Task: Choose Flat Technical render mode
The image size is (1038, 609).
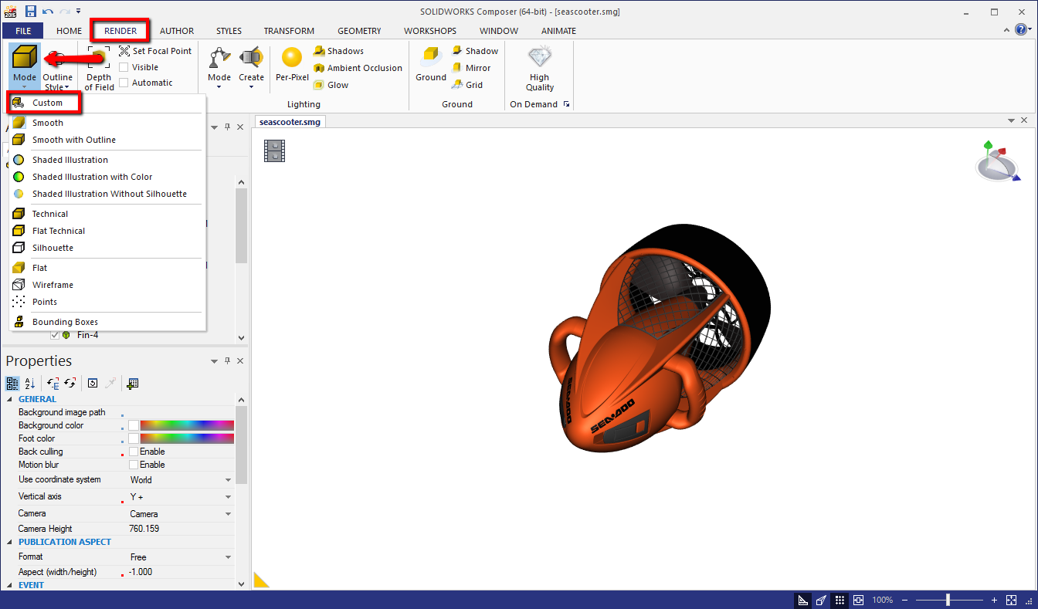Action: click(x=107, y=231)
